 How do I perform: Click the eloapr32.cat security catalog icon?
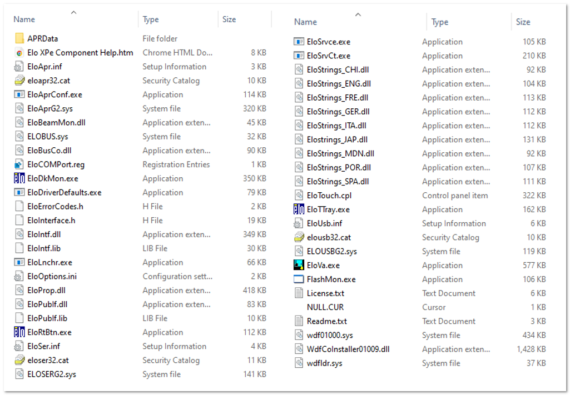point(19,81)
